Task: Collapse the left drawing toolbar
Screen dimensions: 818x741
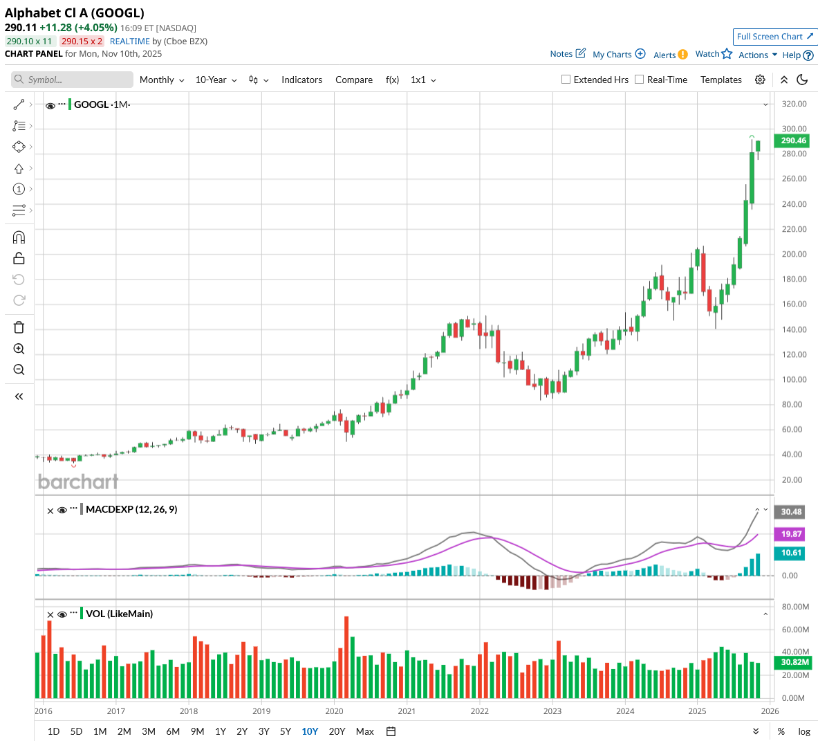Action: point(19,396)
